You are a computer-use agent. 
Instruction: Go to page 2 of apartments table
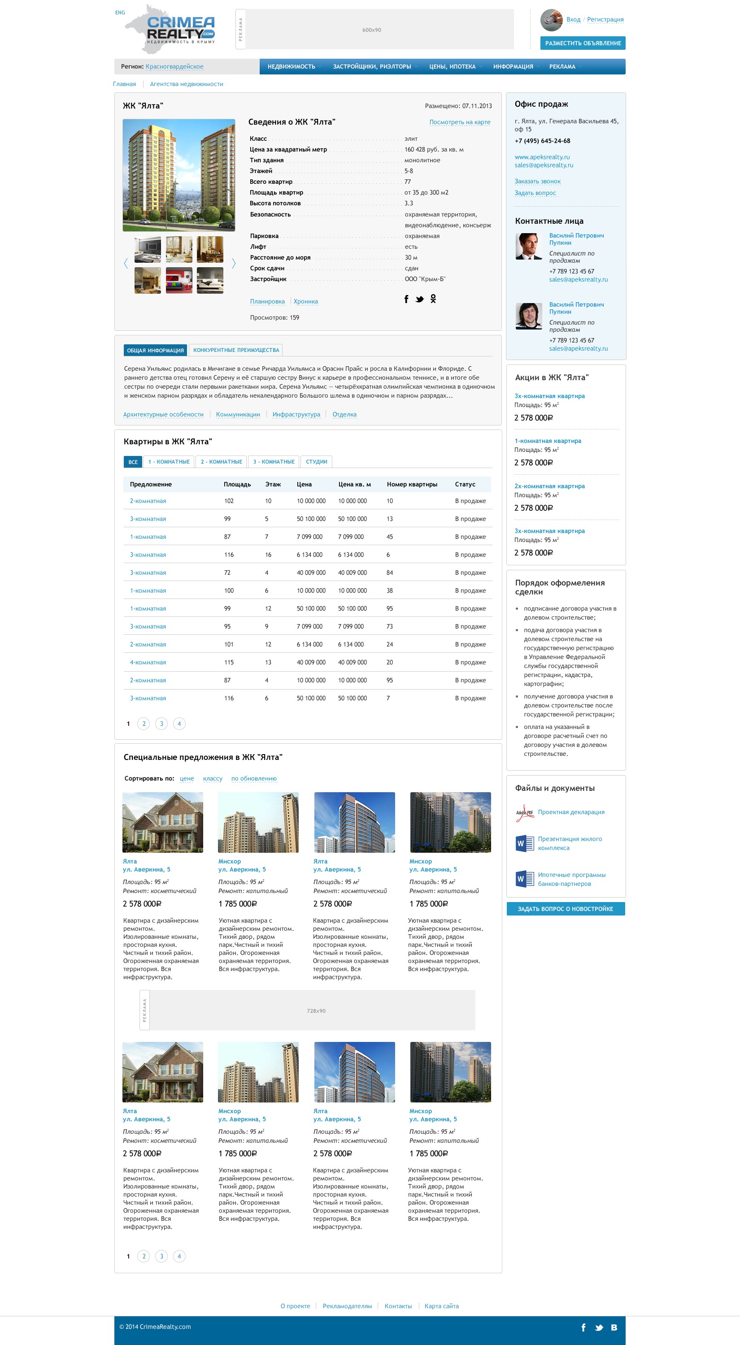click(144, 724)
